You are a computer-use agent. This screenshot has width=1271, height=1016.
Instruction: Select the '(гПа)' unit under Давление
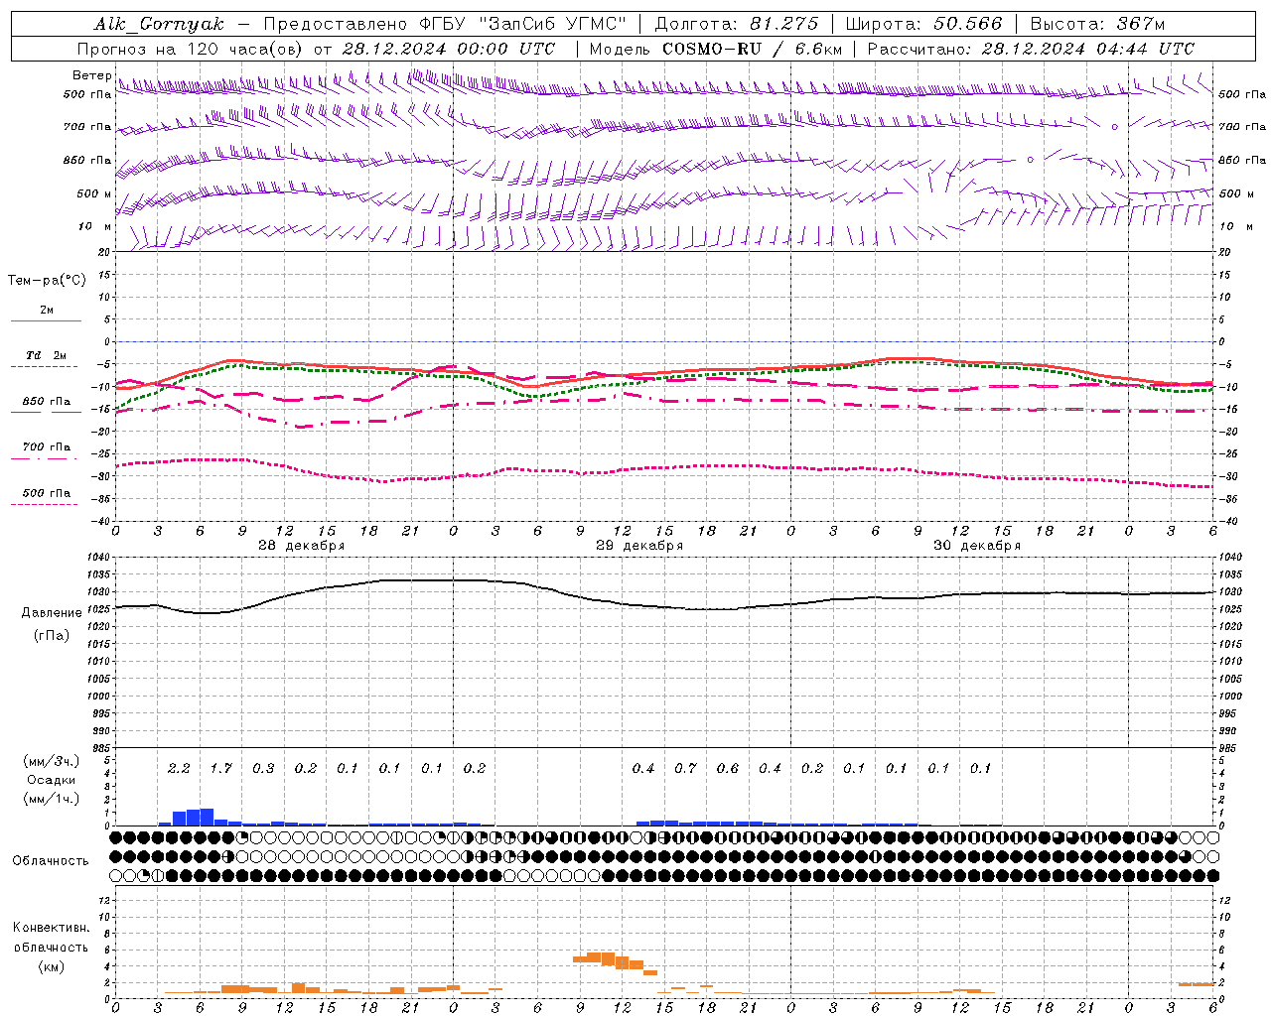point(52,636)
